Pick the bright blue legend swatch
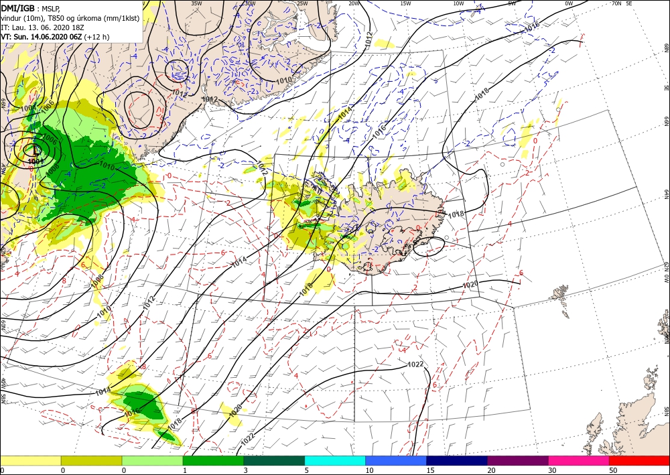Viewport: 670px width, 475px height. pos(396,460)
